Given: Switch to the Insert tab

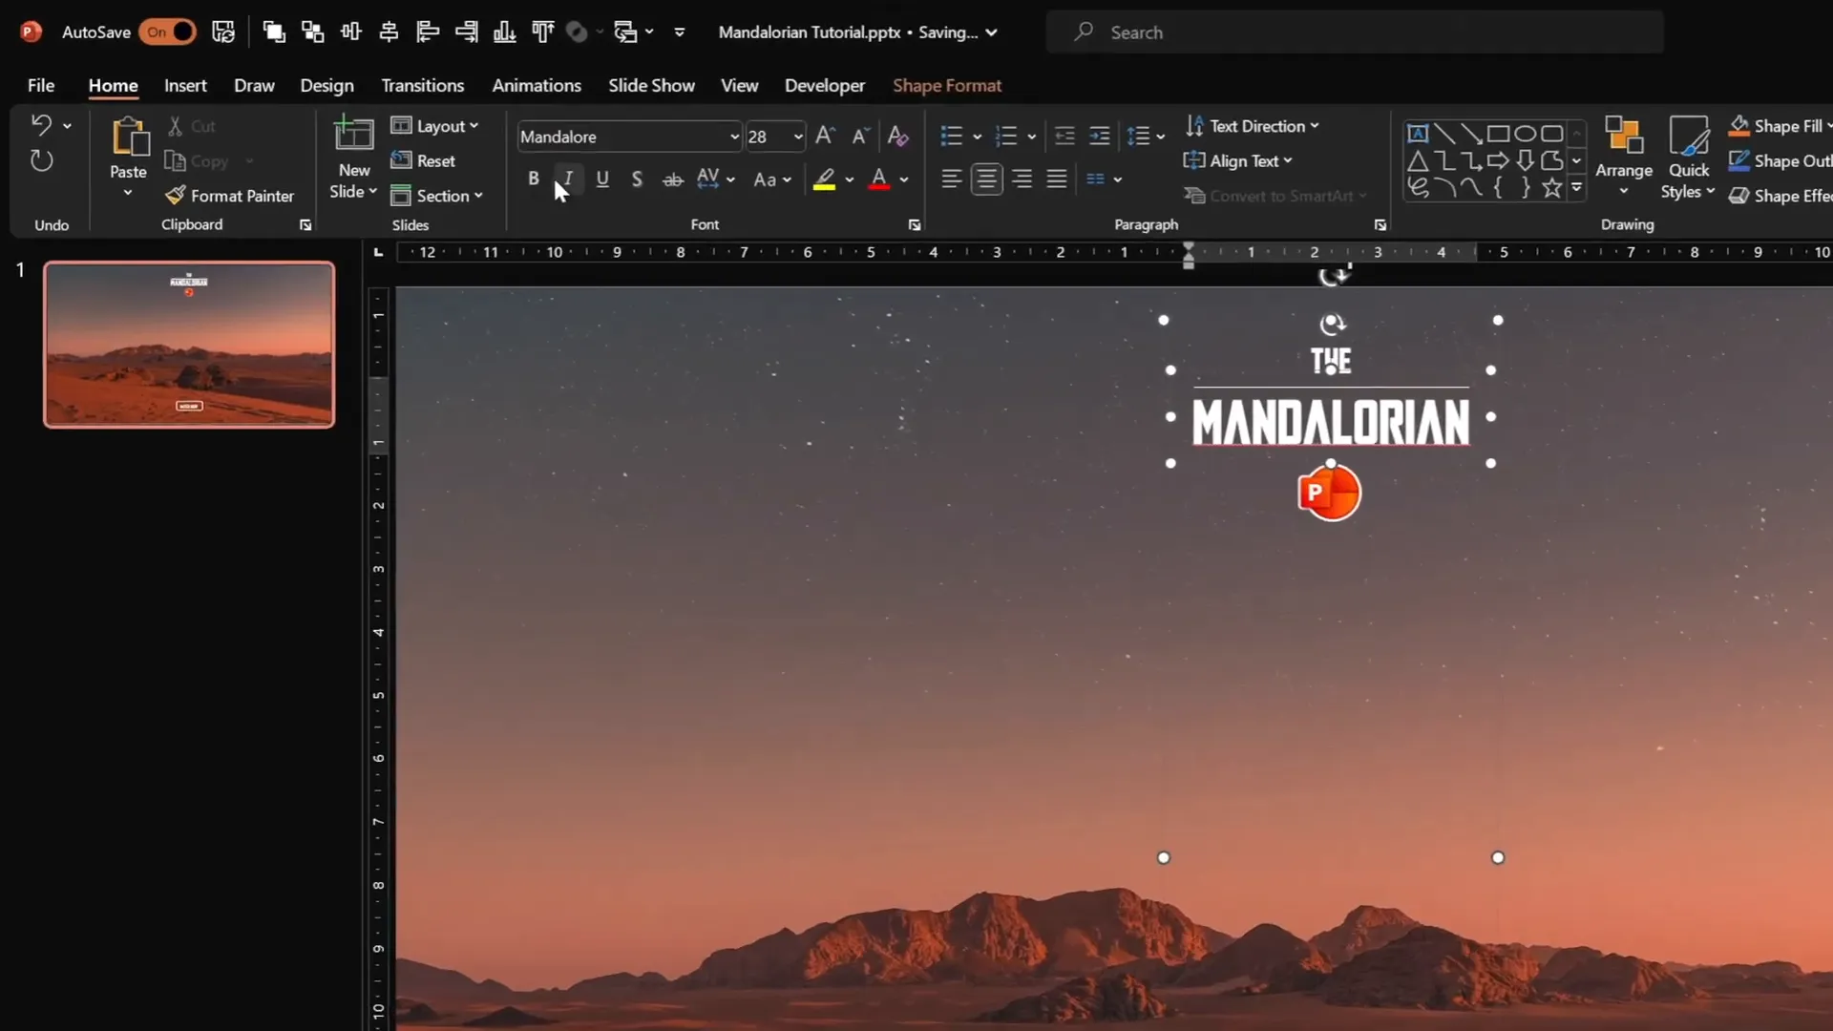Looking at the screenshot, I should tap(185, 85).
